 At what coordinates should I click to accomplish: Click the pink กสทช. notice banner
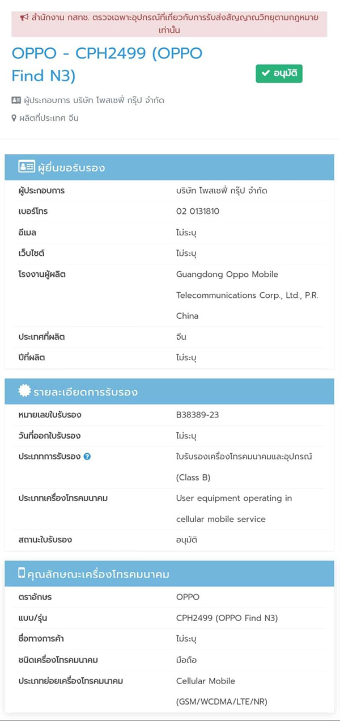click(169, 24)
